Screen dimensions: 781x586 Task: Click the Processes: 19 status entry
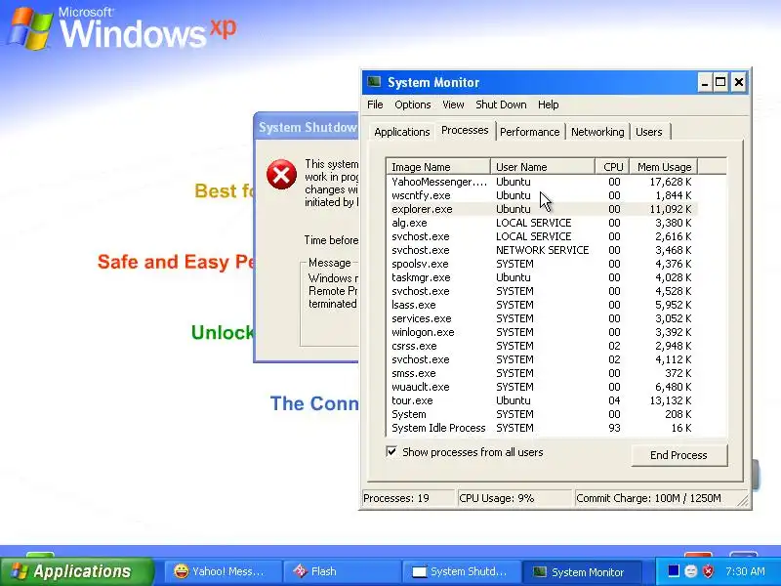[407, 498]
